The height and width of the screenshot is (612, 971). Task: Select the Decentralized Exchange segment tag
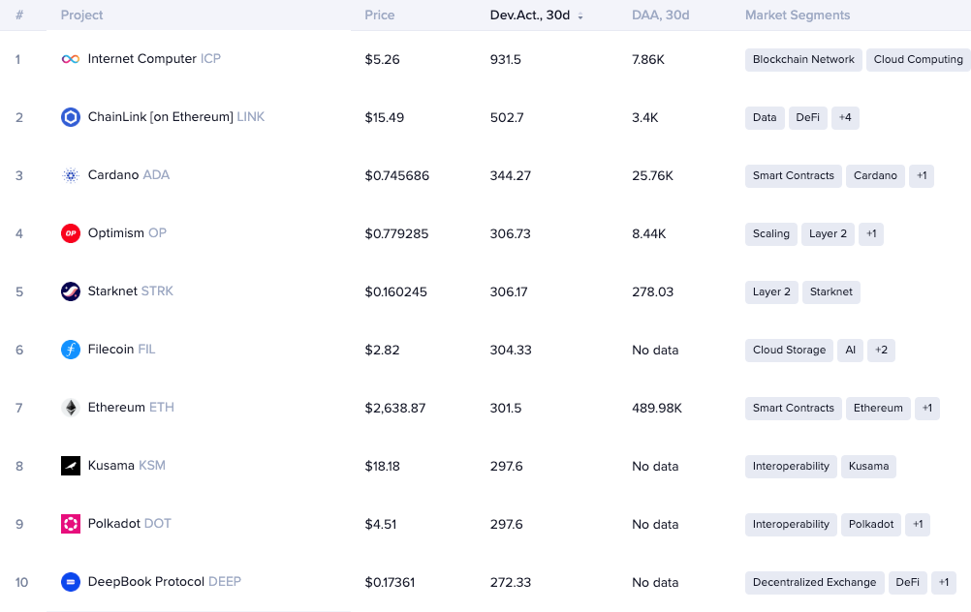coord(814,583)
